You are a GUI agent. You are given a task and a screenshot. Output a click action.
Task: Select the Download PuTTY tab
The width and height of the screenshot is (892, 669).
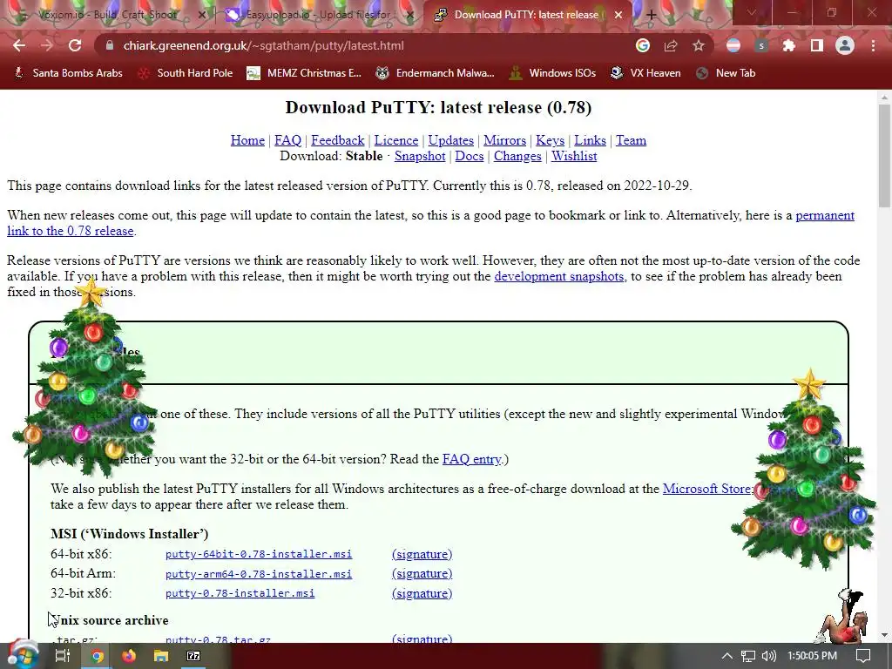coord(526,15)
